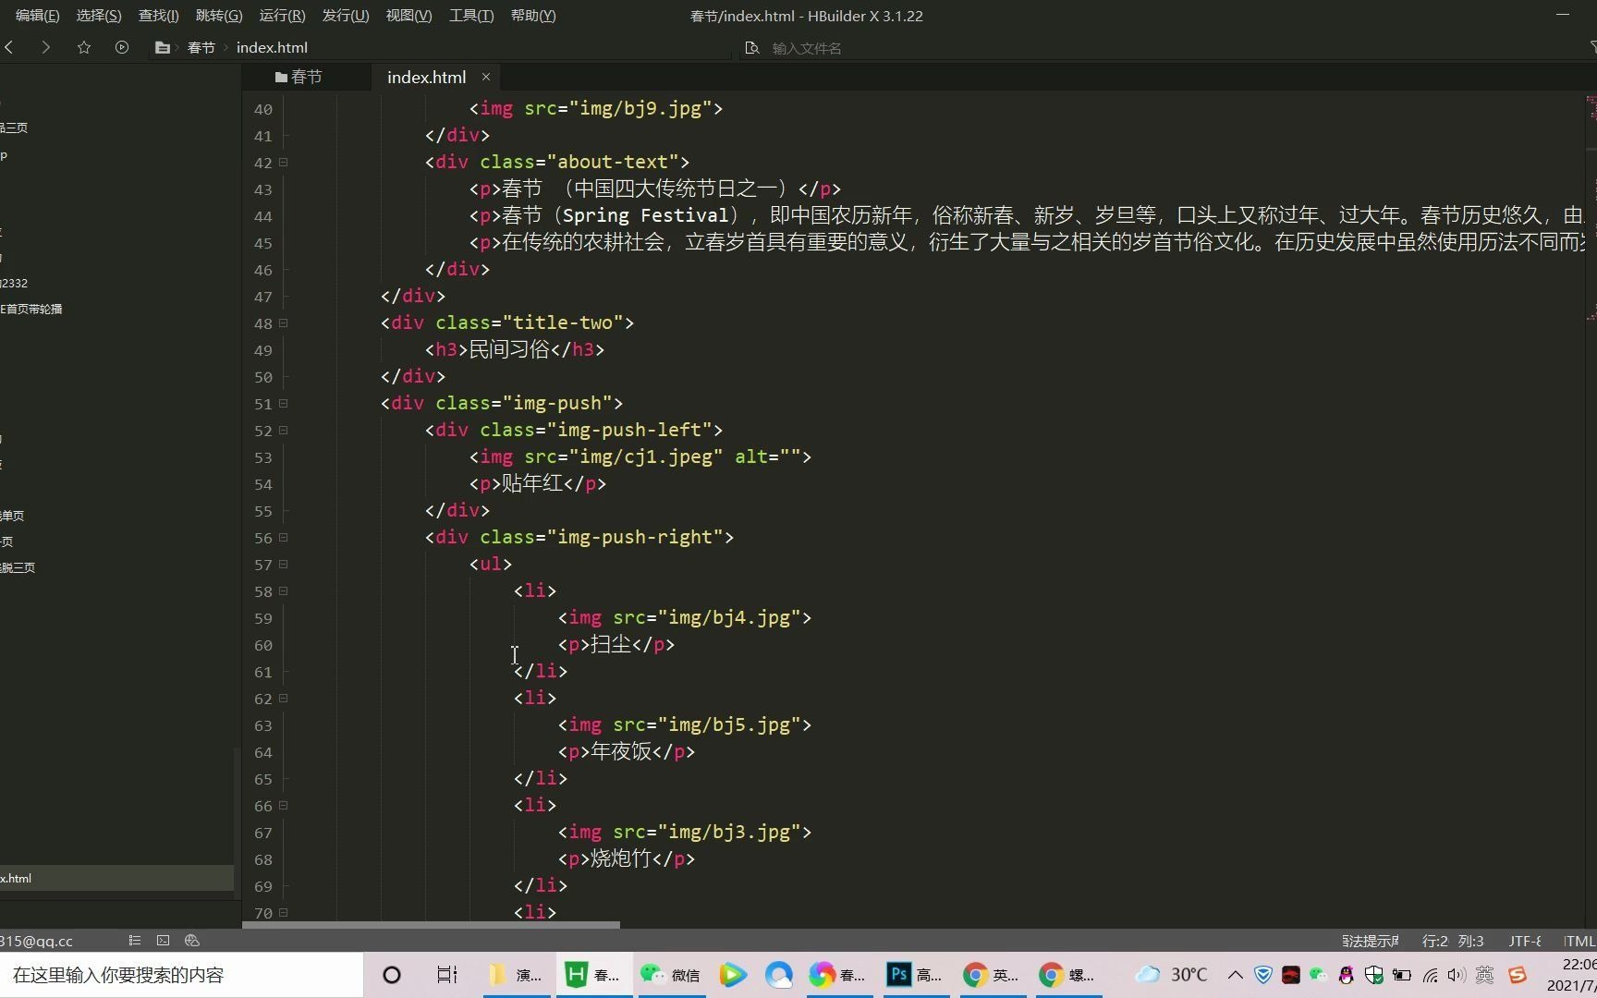Bookmark the file with the star icon

[x=84, y=47]
